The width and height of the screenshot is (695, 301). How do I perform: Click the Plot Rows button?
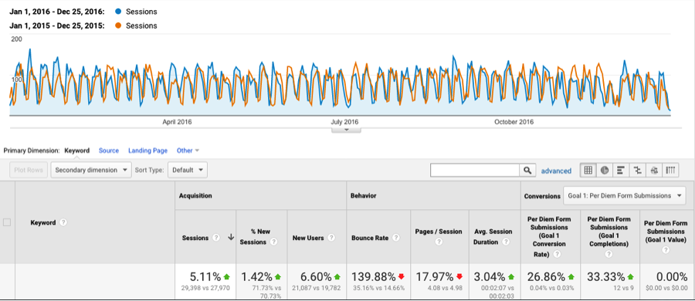coord(29,170)
